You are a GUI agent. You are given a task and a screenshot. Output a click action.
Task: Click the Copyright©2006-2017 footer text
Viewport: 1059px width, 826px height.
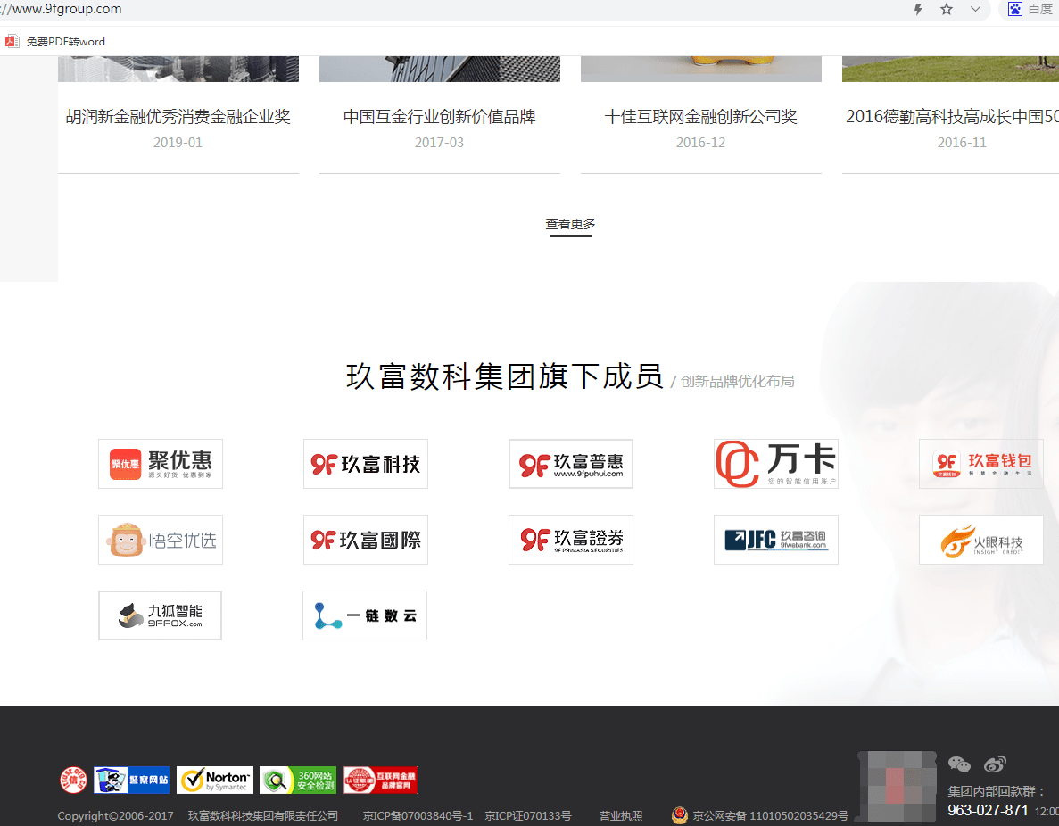115,816
